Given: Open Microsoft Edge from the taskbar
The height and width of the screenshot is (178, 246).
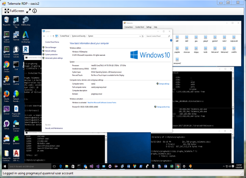Looking at the screenshot, I should point(60,166).
